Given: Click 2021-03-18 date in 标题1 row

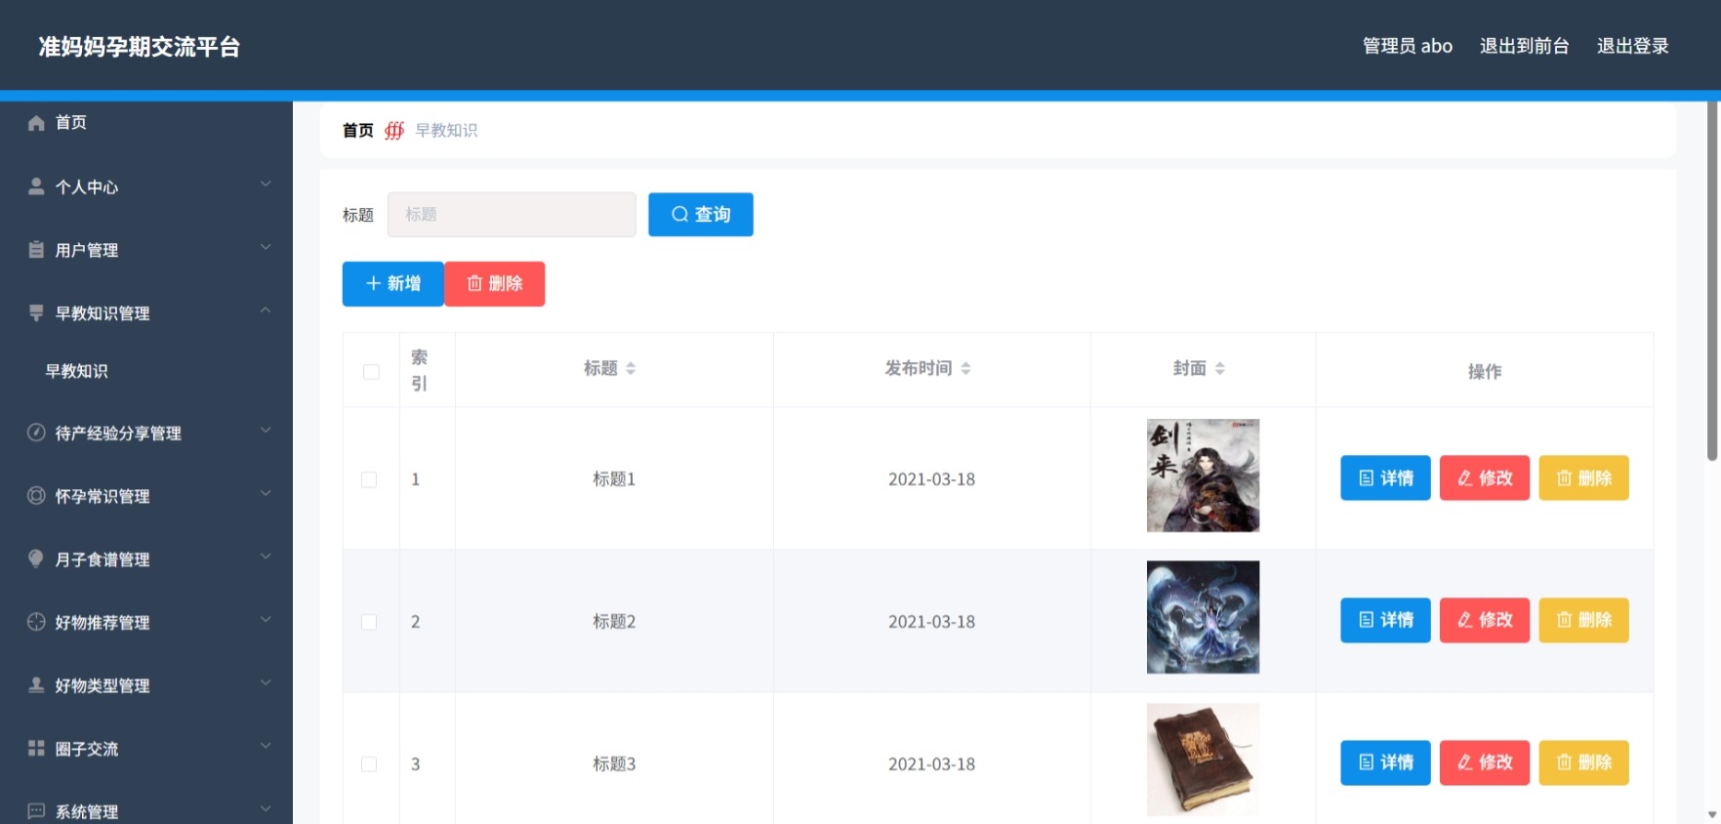Looking at the screenshot, I should click(x=931, y=479).
